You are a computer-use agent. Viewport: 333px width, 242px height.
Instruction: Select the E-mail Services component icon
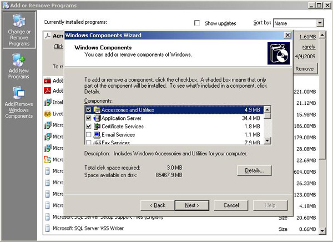[97, 134]
